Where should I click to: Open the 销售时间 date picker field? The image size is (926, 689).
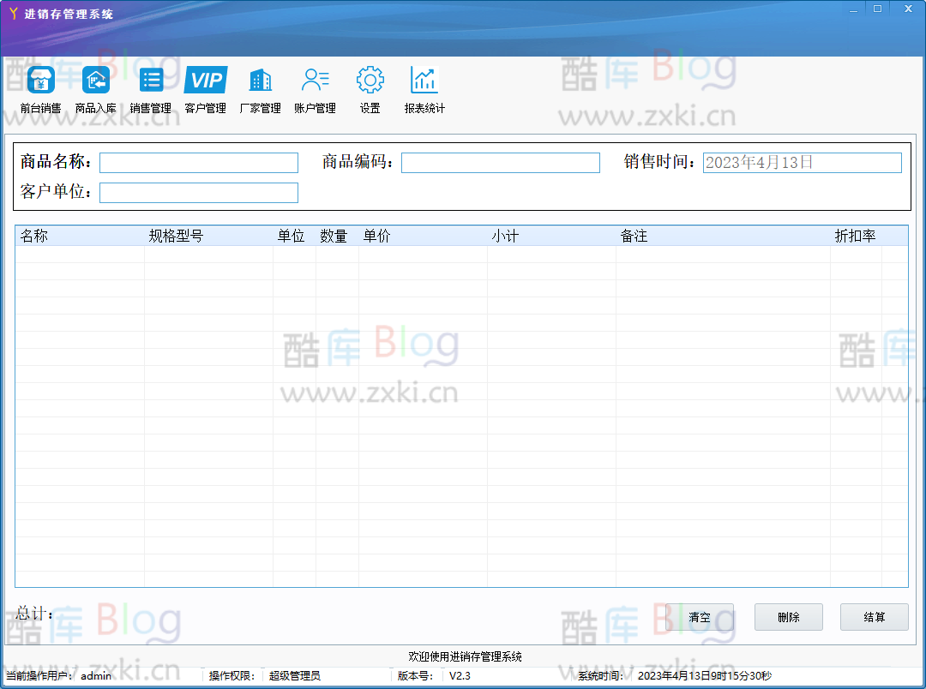click(802, 162)
